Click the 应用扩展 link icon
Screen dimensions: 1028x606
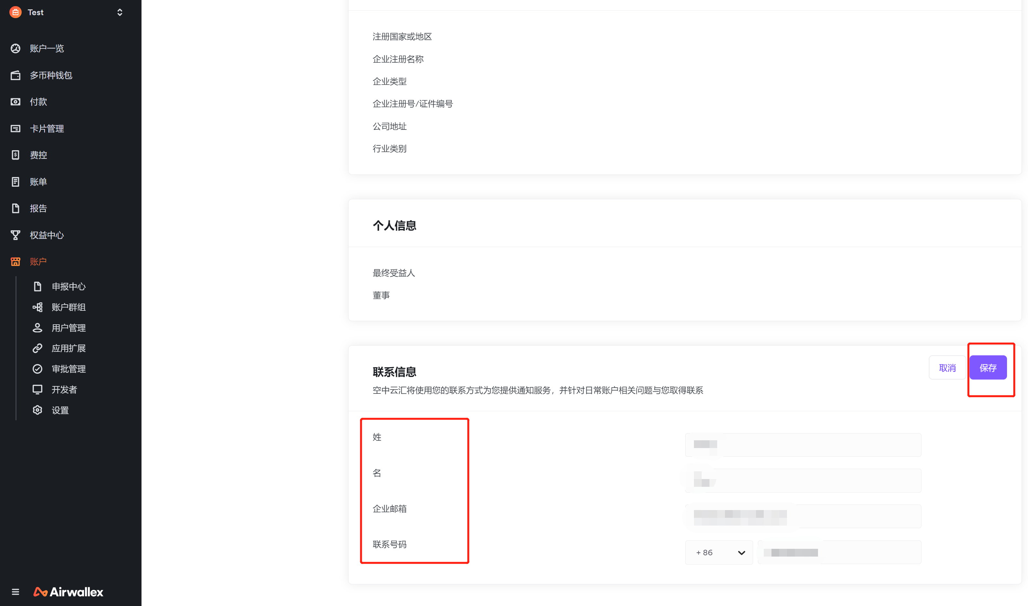click(37, 348)
